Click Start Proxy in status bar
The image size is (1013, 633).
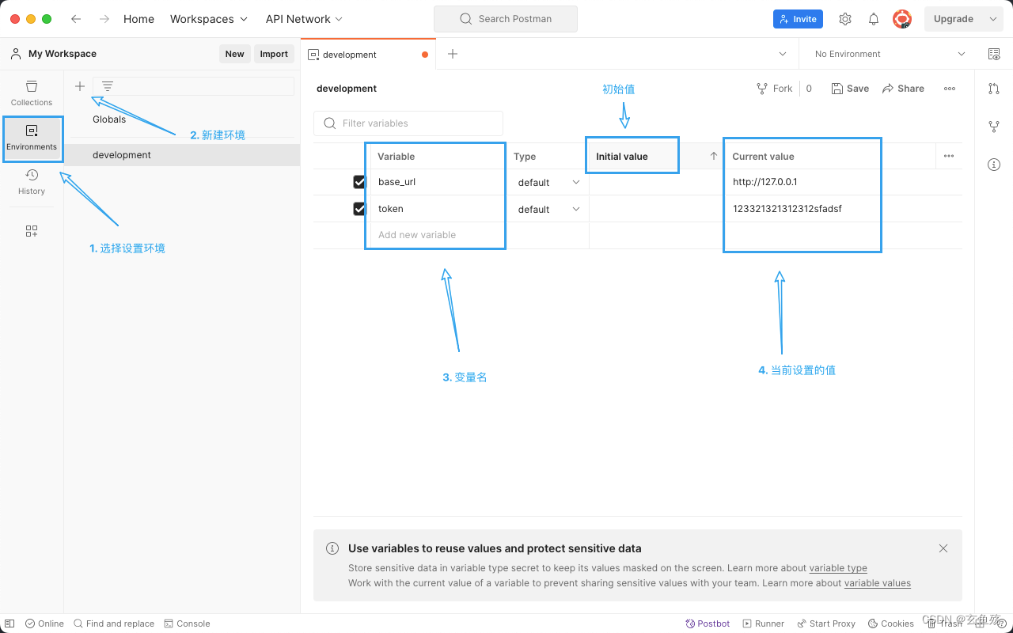826,624
